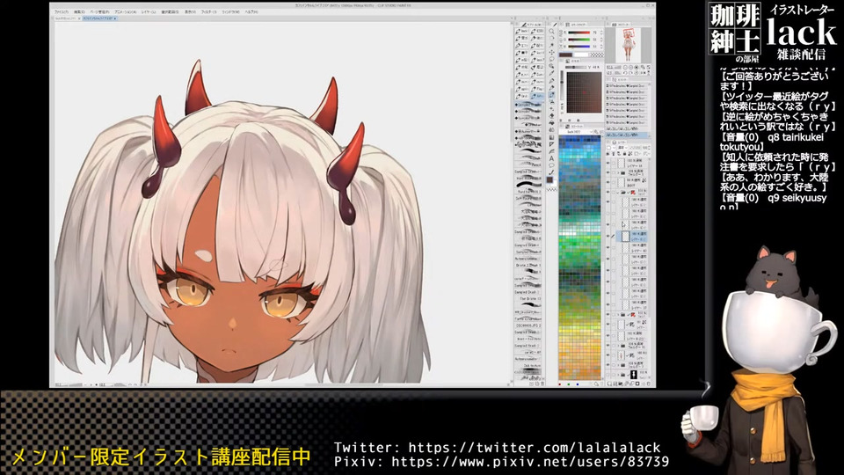Select last highlighted entry in History panel

[x=627, y=135]
